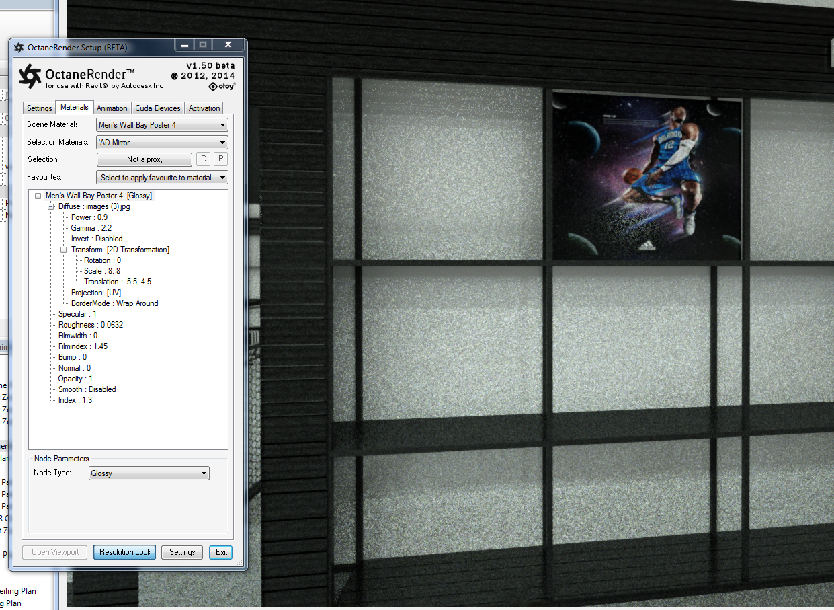834x610 pixels.
Task: Select the 'Rotation : 0' row
Action: [102, 260]
